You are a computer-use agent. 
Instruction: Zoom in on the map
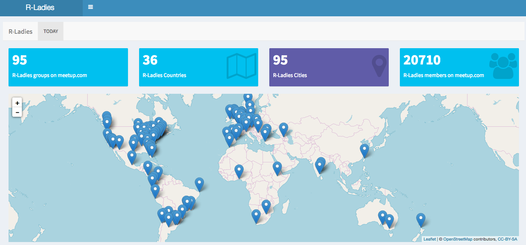[x=17, y=103]
